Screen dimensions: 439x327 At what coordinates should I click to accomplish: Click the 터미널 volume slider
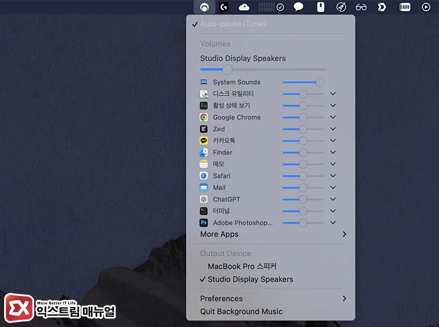click(x=303, y=212)
